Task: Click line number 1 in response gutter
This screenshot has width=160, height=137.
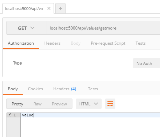Action: (14, 115)
